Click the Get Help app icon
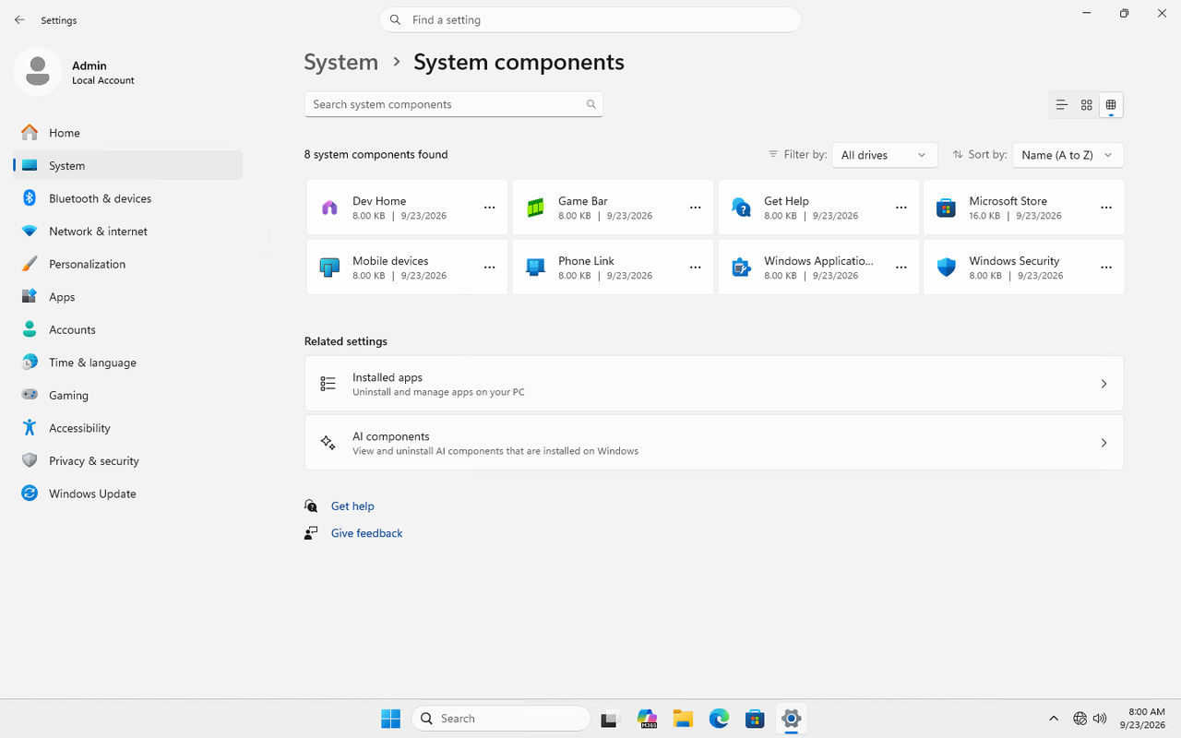The image size is (1181, 738). click(741, 208)
